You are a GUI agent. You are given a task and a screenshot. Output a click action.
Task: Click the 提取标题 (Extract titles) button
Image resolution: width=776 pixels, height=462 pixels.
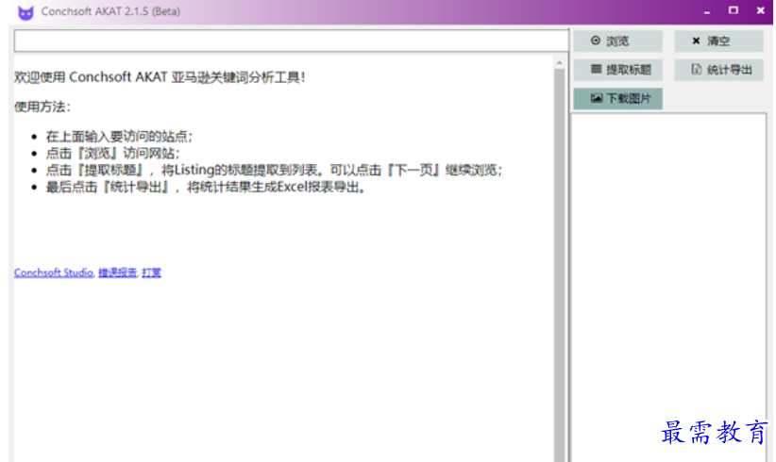click(617, 70)
